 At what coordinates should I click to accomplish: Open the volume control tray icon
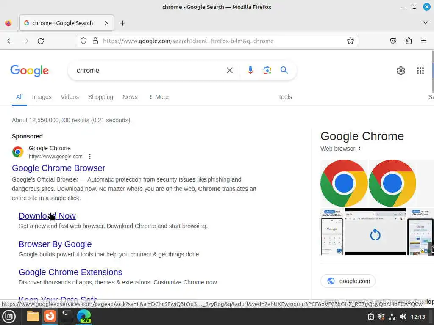coord(403,317)
